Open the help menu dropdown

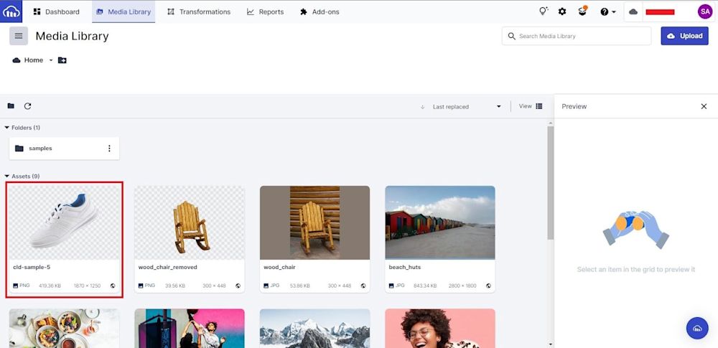[607, 11]
